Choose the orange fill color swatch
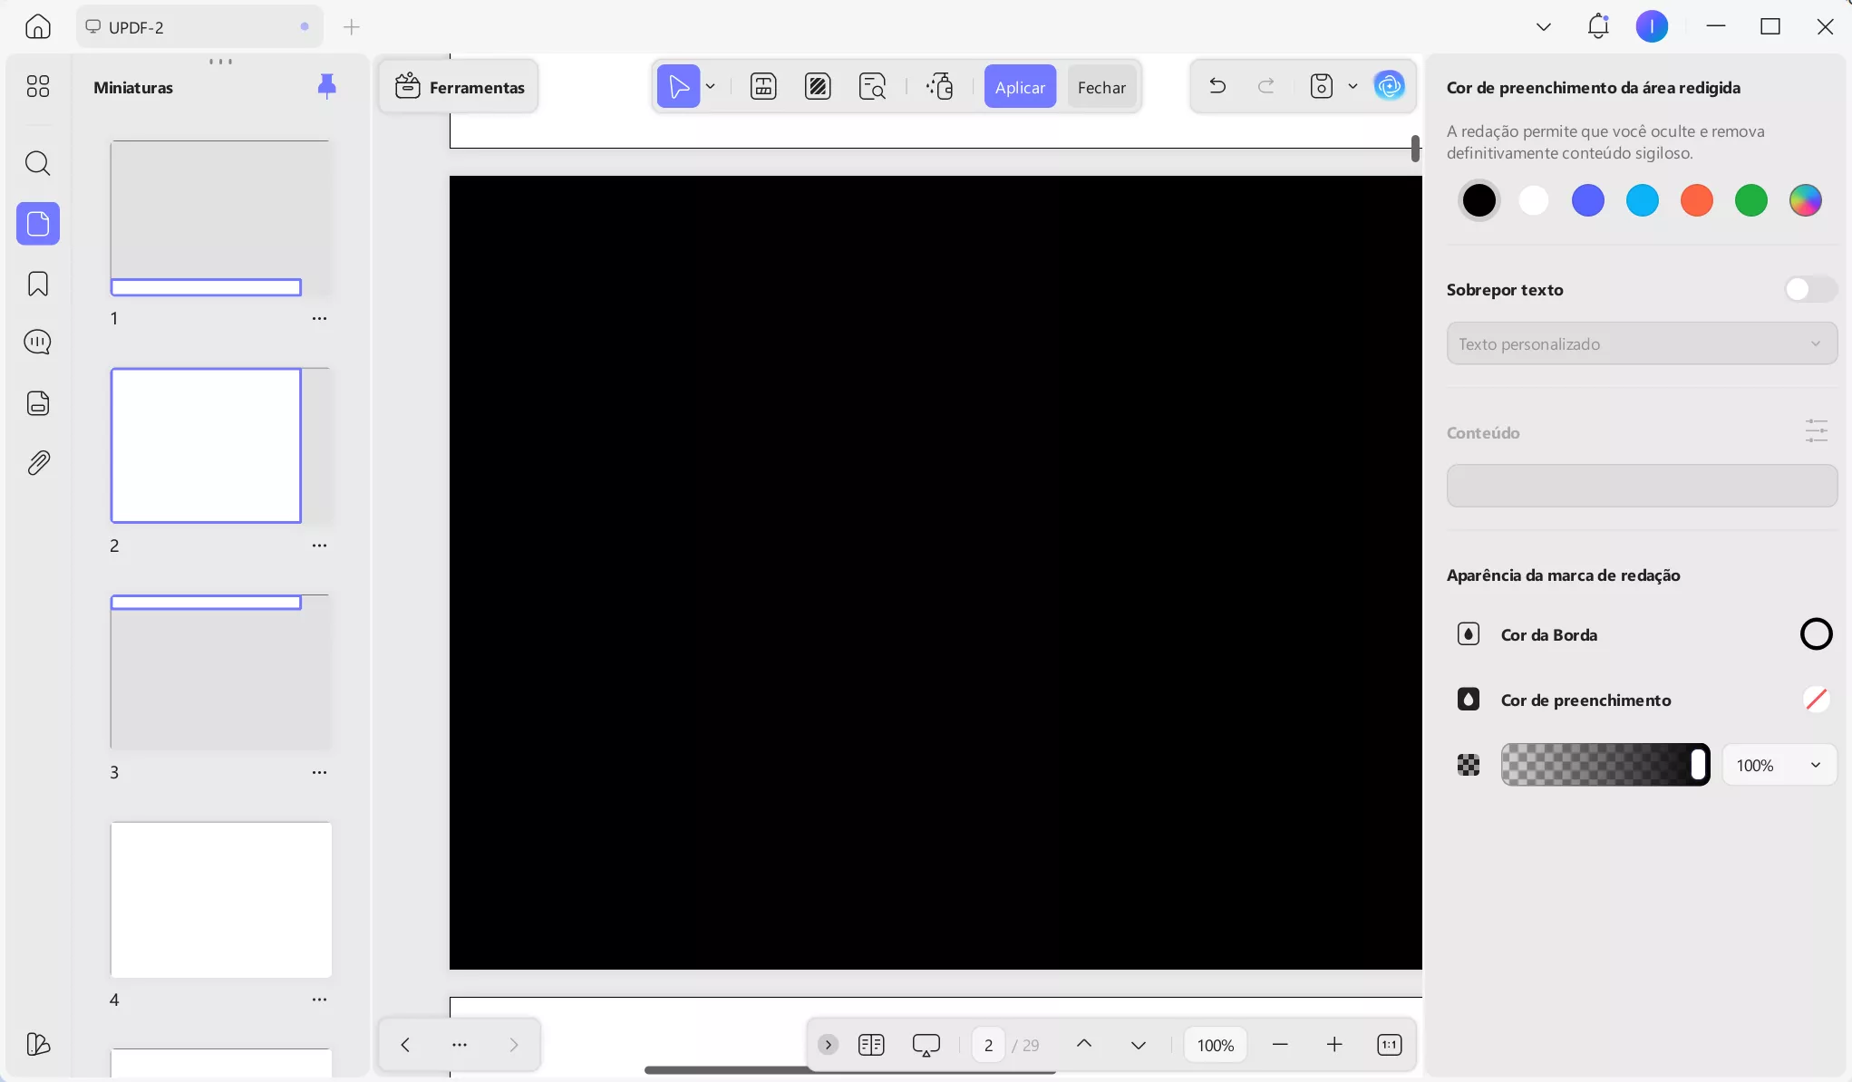The width and height of the screenshot is (1852, 1082). 1696,200
